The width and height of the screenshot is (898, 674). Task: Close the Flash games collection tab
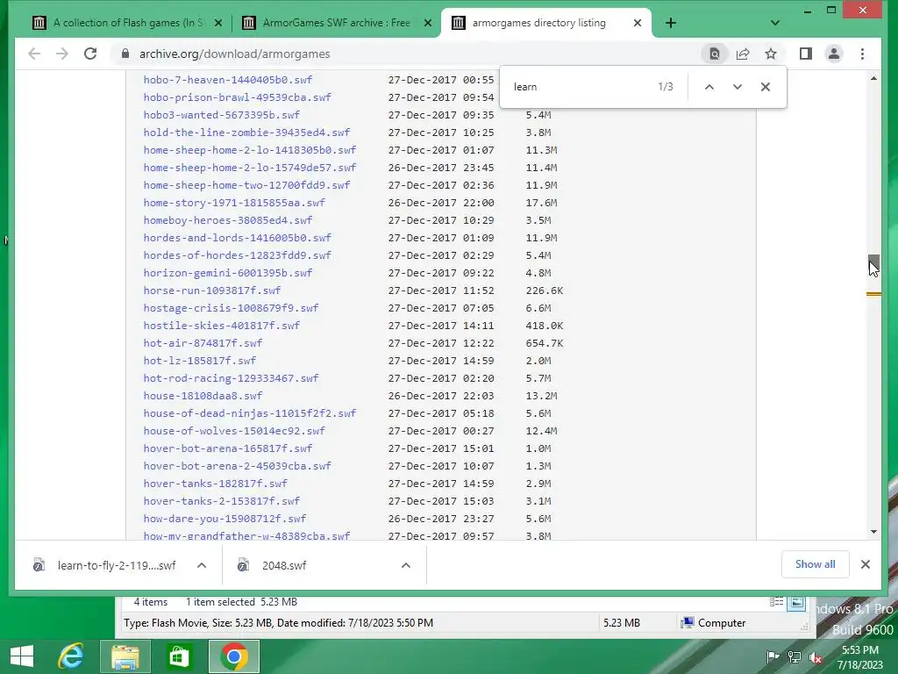coord(218,23)
